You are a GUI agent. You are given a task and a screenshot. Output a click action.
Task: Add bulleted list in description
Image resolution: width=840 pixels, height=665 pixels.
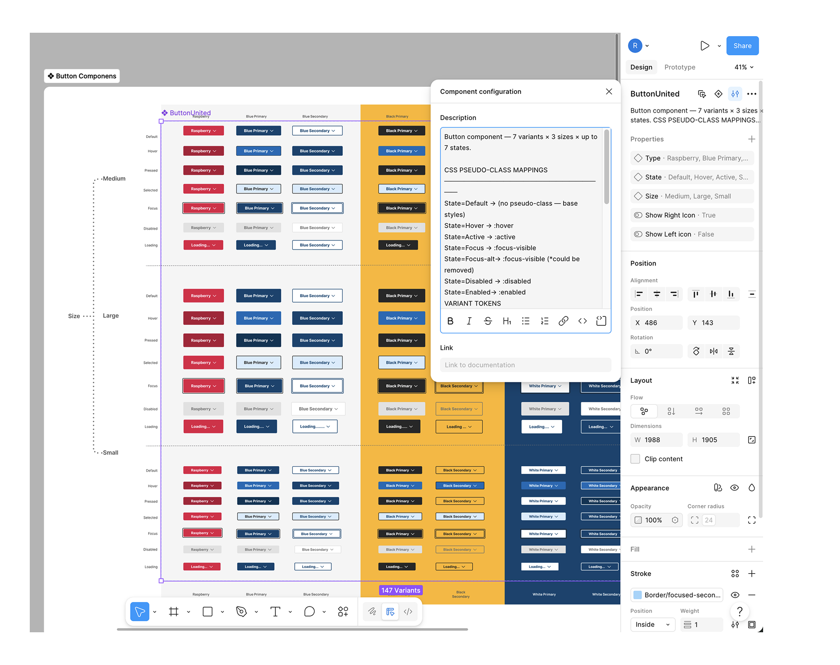(525, 321)
